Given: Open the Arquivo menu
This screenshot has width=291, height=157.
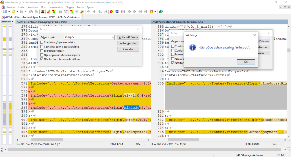Looking at the screenshot, I should [x=11, y=7].
